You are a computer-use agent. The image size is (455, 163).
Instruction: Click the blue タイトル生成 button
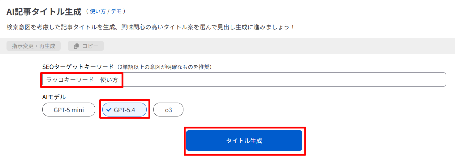tap(244, 141)
